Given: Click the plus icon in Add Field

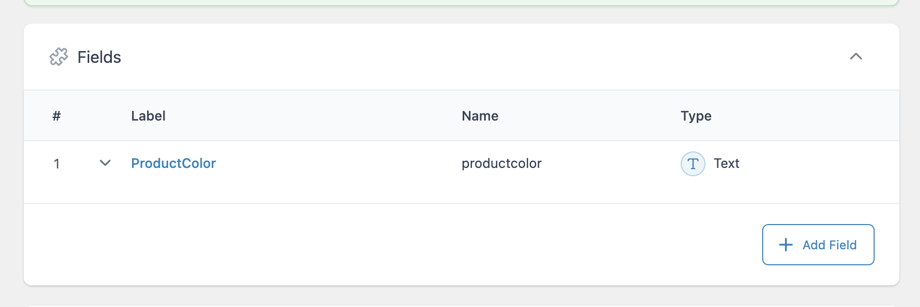Looking at the screenshot, I should click(785, 245).
